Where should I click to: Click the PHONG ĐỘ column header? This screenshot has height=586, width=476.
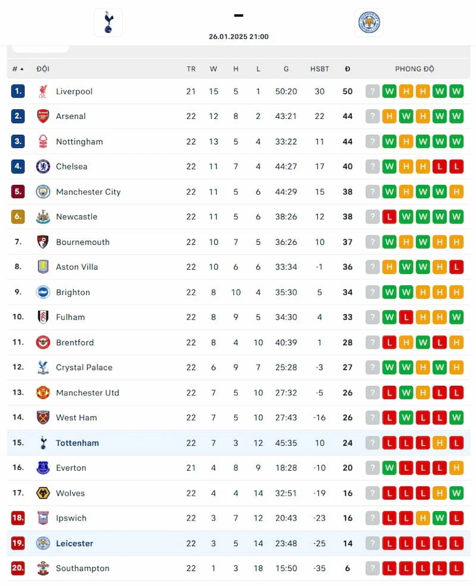point(415,69)
